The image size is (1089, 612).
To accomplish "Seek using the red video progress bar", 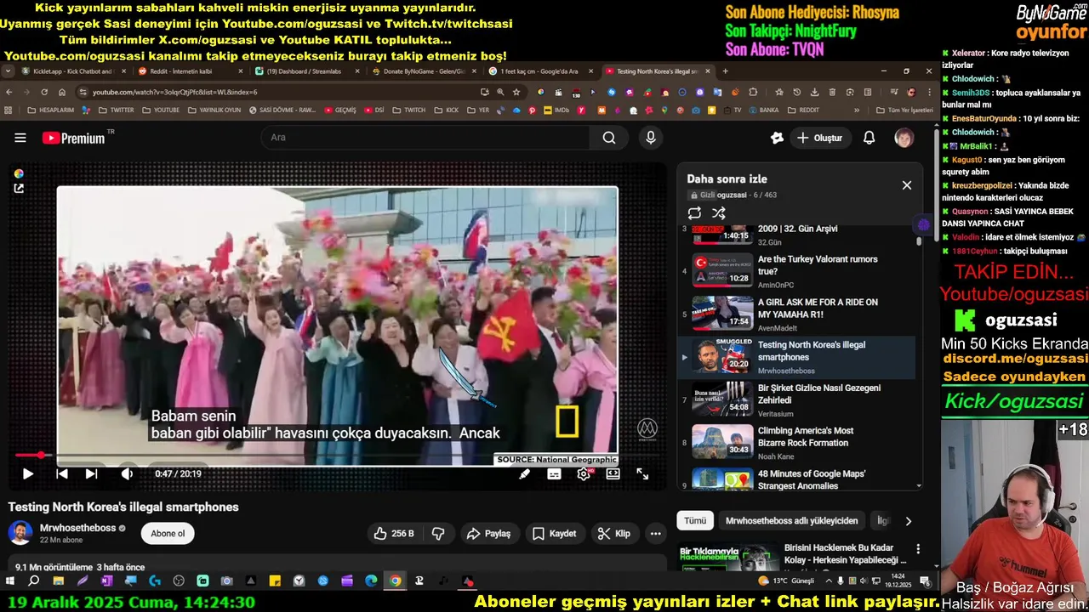I will coord(340,456).
